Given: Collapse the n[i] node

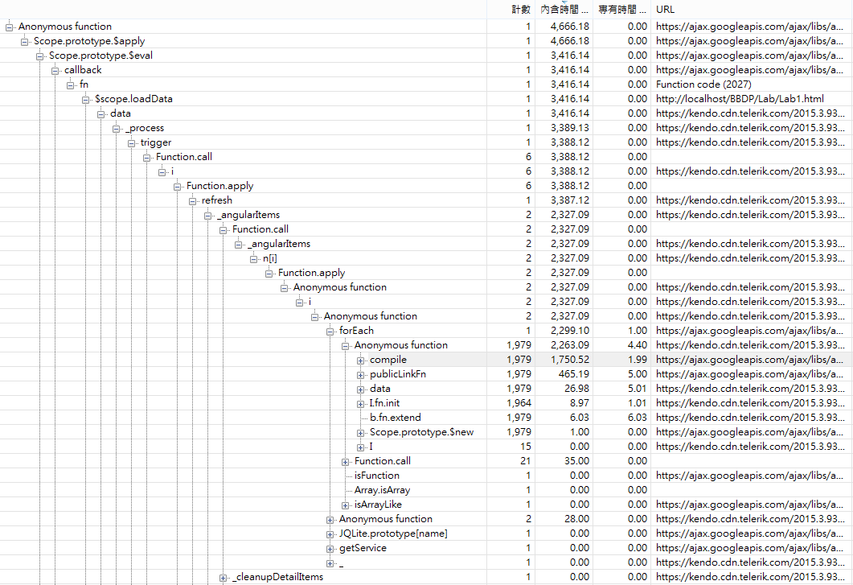Looking at the screenshot, I should pos(253,259).
